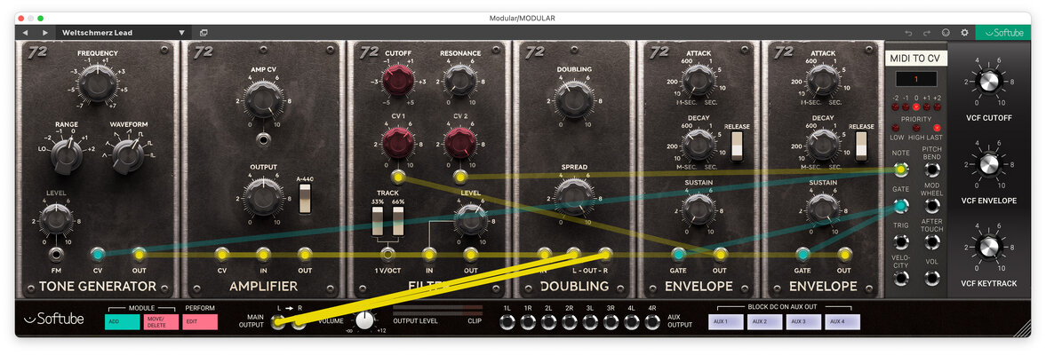Toggle AUX 1 block DC button
1046x355 pixels.
click(725, 322)
